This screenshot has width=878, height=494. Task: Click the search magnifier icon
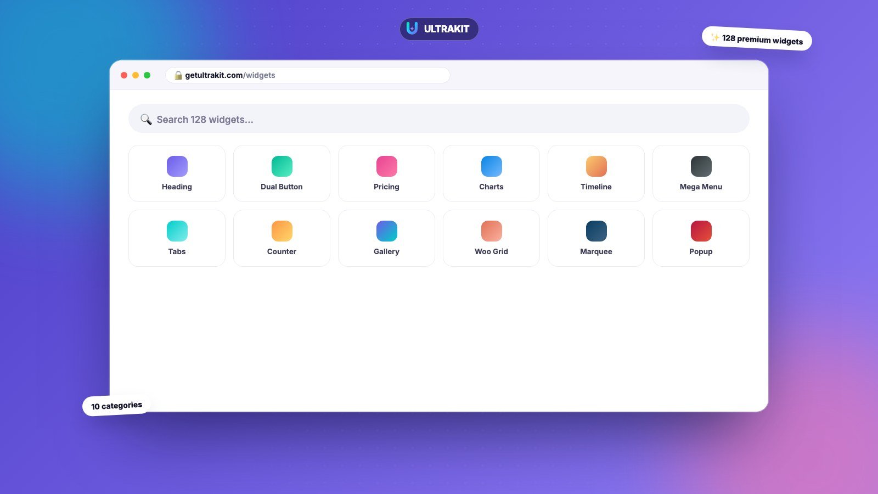(146, 120)
